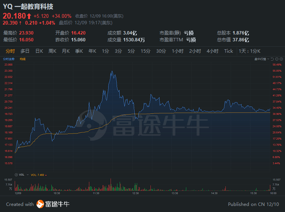Select the 分时 tab
The image size is (285, 212).
[10, 51]
